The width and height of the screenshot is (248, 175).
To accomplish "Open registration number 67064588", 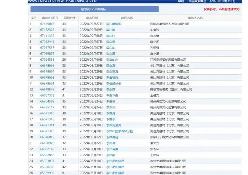I will pos(47,60).
